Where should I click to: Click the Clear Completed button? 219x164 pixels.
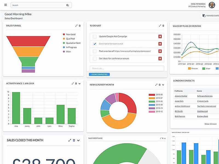(99, 74)
